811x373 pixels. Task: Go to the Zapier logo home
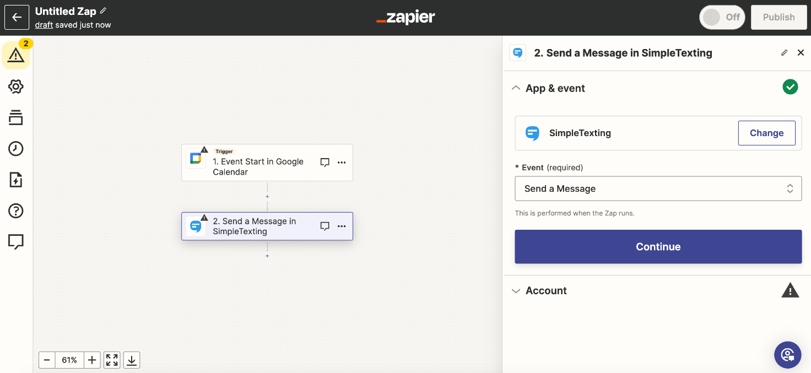pos(405,18)
